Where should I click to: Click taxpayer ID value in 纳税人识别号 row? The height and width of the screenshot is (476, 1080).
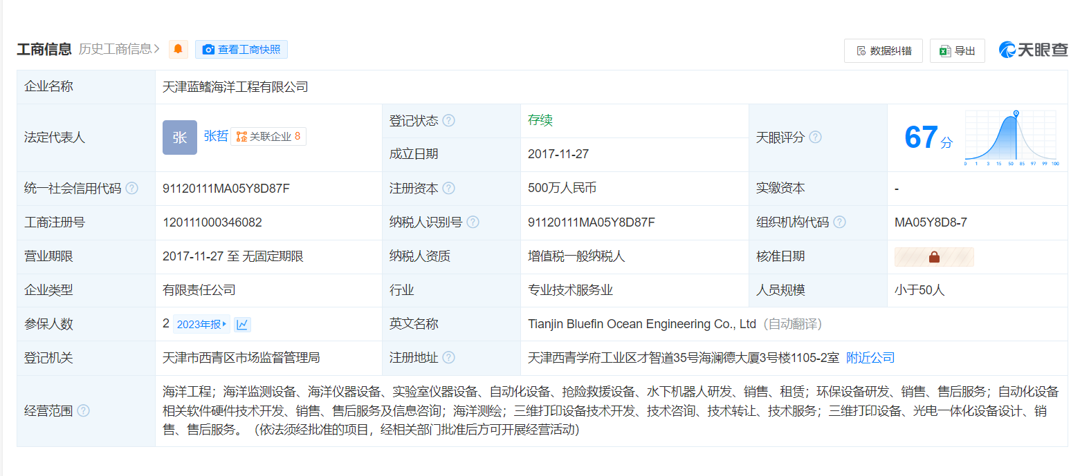(x=592, y=222)
